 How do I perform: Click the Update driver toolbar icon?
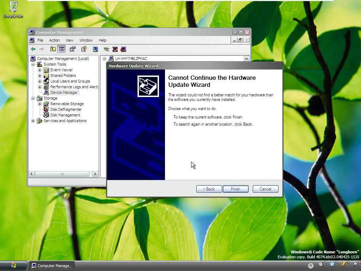click(x=106, y=49)
